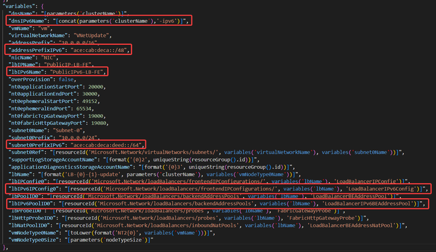Click the "nt0fabricHttpGatewayPort" key

click(x=47, y=123)
